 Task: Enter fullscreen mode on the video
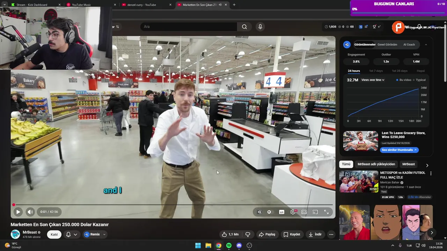327,212
